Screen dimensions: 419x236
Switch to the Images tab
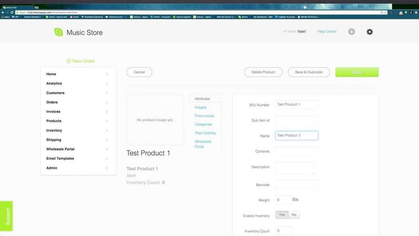pos(201,108)
